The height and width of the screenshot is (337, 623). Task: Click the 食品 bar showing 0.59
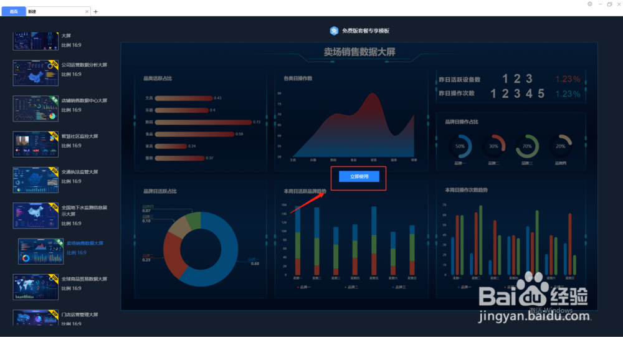[194, 135]
